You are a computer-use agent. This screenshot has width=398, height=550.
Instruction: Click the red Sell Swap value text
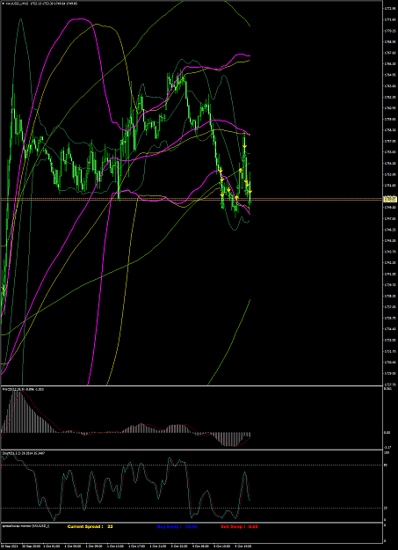pos(240,526)
